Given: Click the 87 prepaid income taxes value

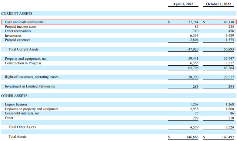Looking at the screenshot, I should (197, 27).
